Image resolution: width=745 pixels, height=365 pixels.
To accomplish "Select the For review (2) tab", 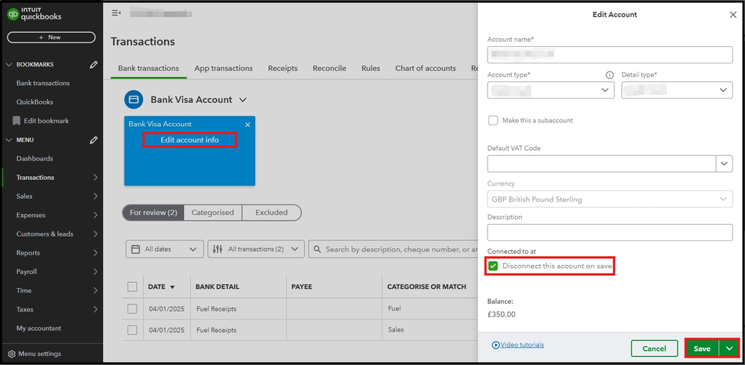I will click(x=153, y=213).
